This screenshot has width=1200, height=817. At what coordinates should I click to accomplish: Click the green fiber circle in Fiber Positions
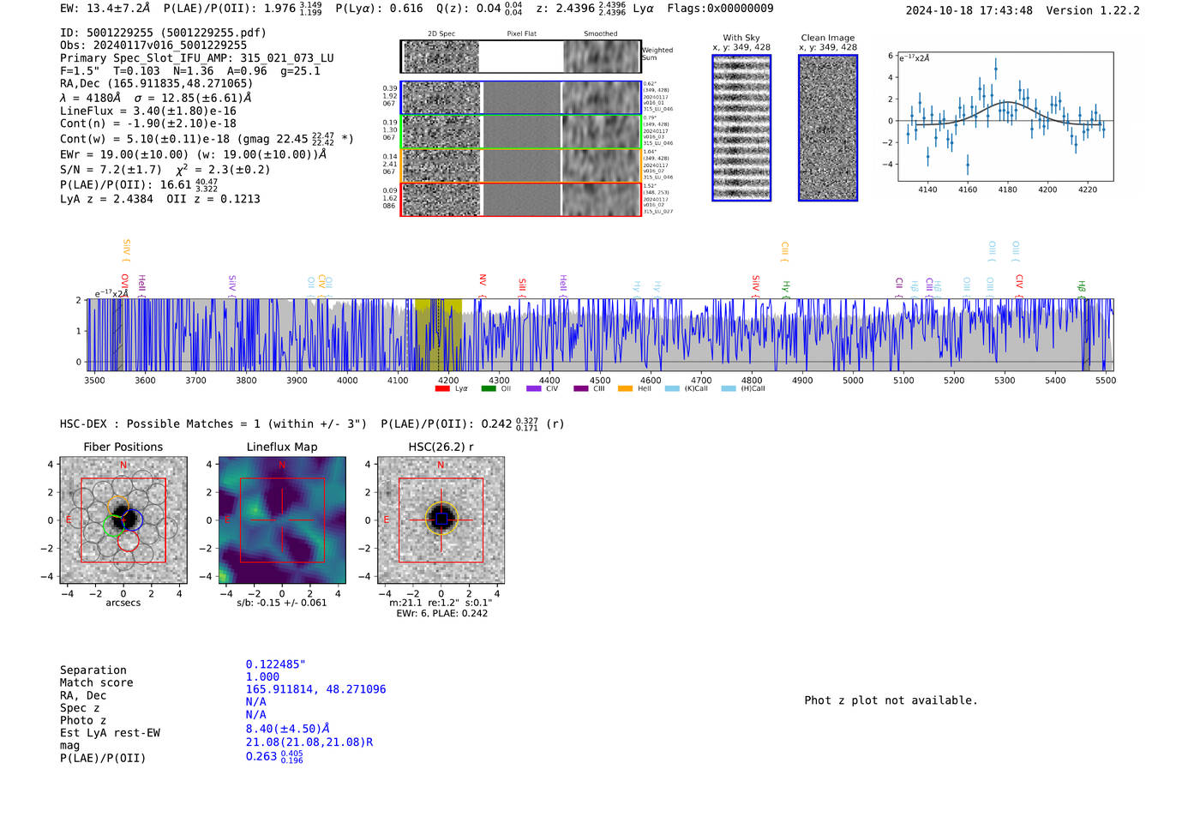tap(113, 526)
